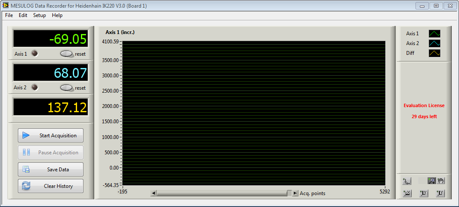Click the yellow Diff legend plot swatch
This screenshot has height=207, width=459.
pyautogui.click(x=434, y=53)
